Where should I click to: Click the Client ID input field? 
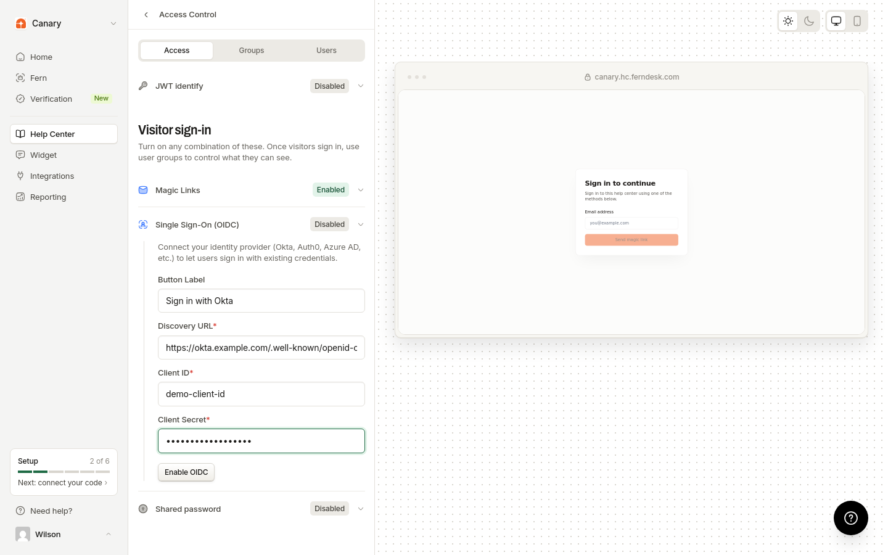click(x=261, y=394)
